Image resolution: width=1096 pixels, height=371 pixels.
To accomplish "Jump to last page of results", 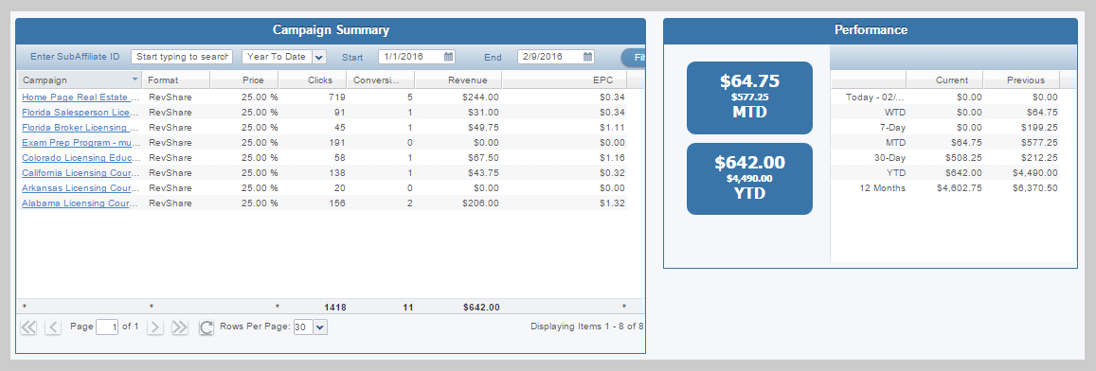I will 180,327.
